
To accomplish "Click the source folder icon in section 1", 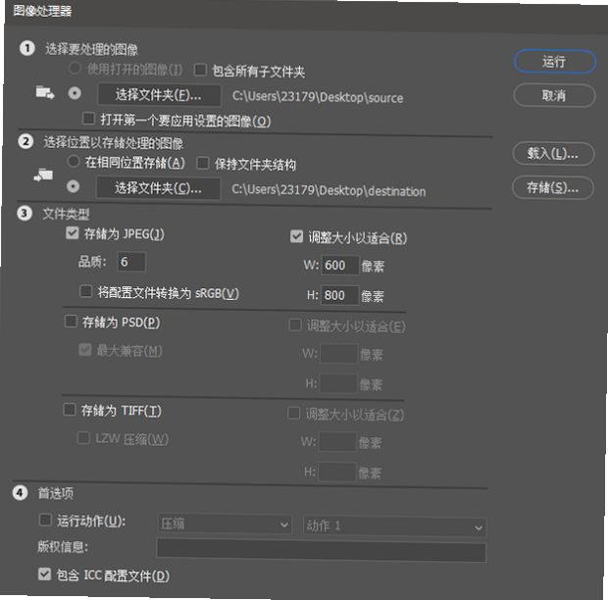I will pos(45,92).
